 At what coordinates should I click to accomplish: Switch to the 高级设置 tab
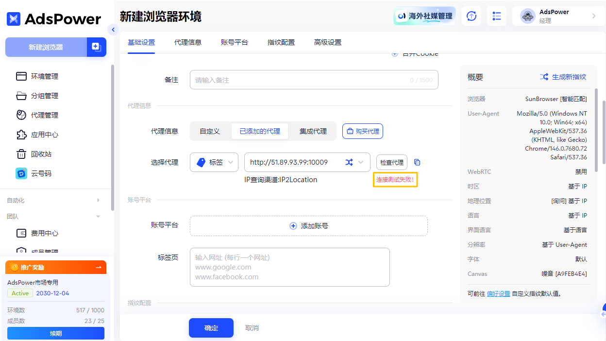click(327, 42)
